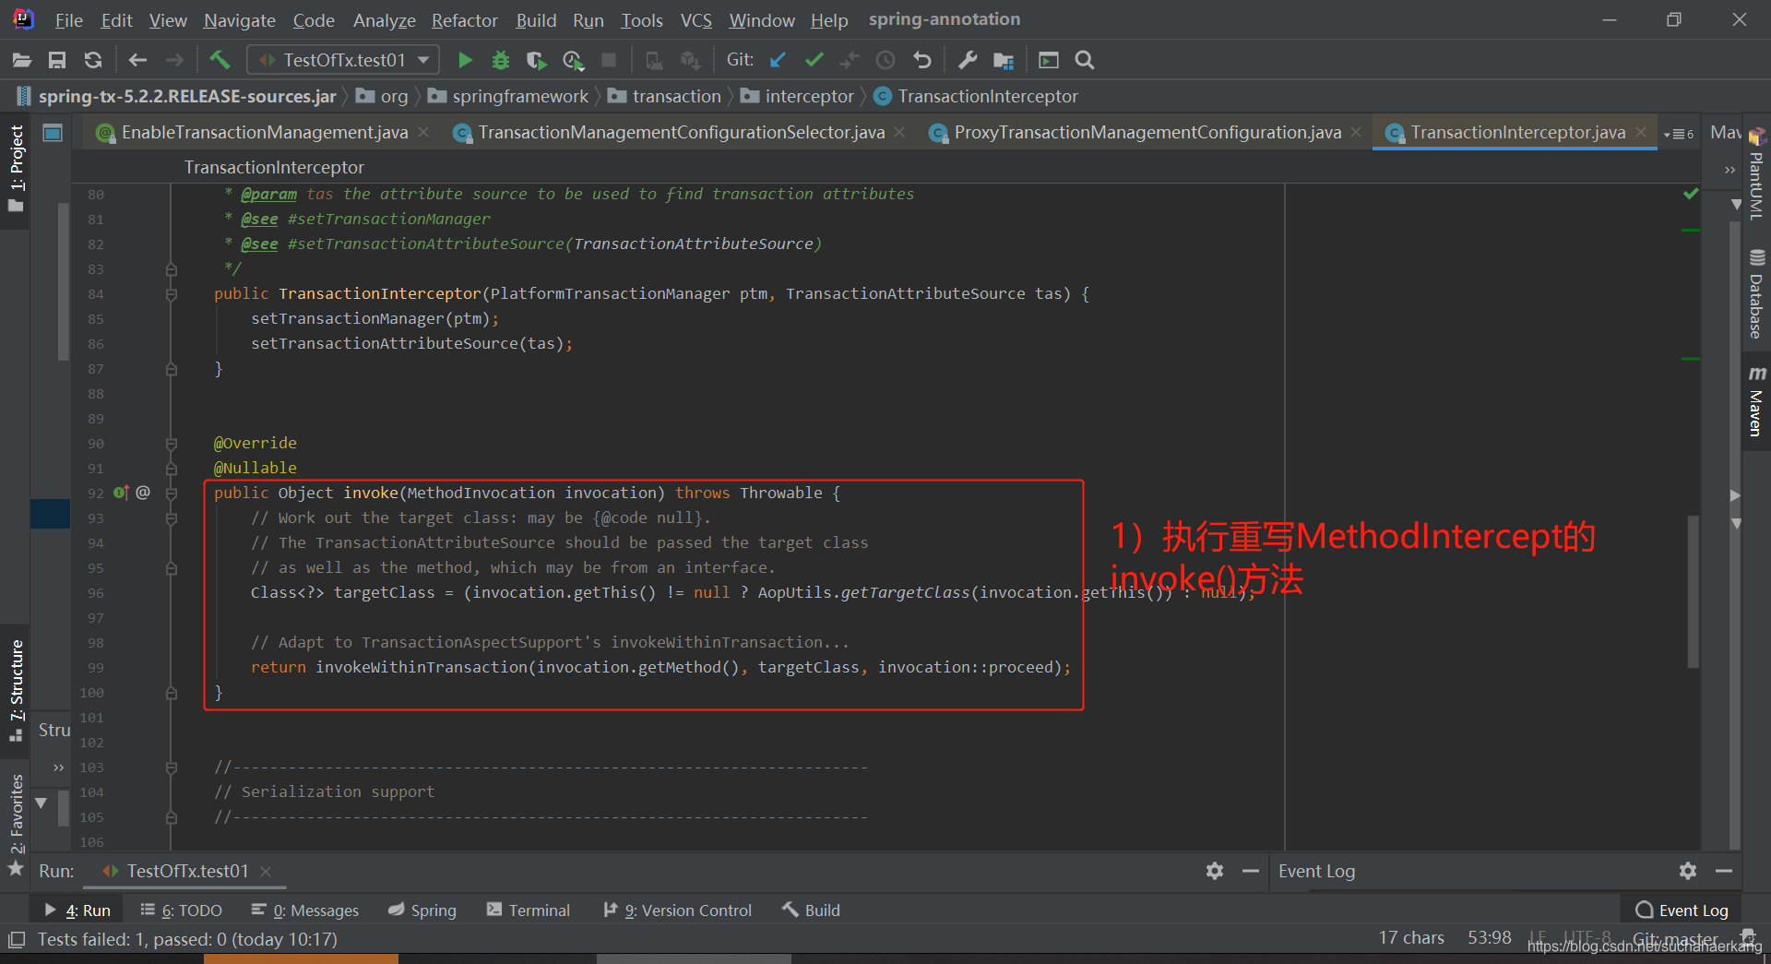Click the stop process icon
The image size is (1771, 964).
[x=609, y=60]
